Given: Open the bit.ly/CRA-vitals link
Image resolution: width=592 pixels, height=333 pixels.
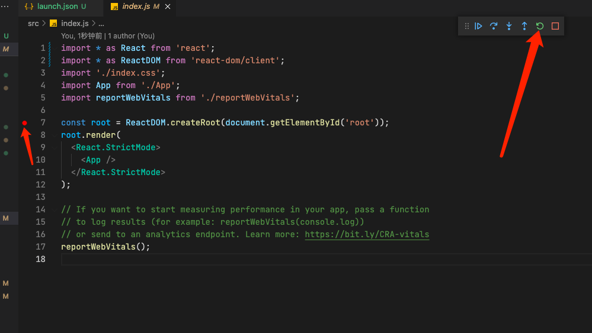Looking at the screenshot, I should (367, 234).
